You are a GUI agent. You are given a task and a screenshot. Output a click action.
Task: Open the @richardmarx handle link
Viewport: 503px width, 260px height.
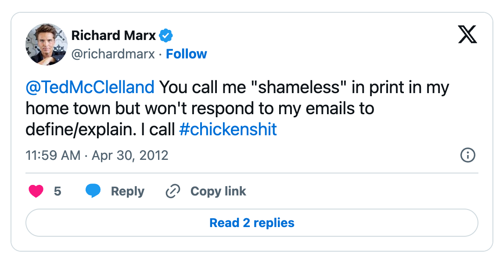tap(113, 54)
